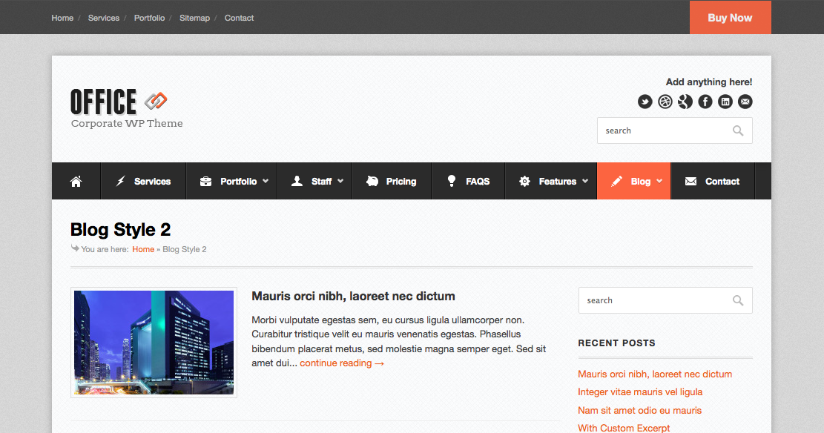824x433 pixels.
Task: Click the Home breadcrumb link
Action: 143,249
